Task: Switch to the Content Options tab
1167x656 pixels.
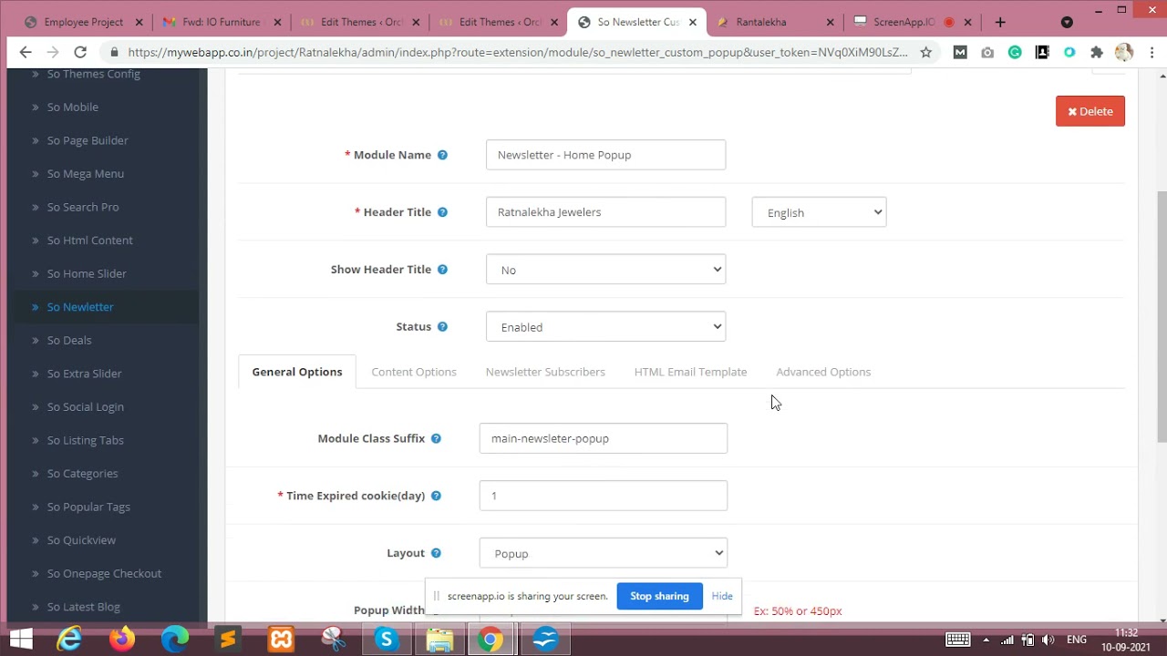Action: [414, 372]
